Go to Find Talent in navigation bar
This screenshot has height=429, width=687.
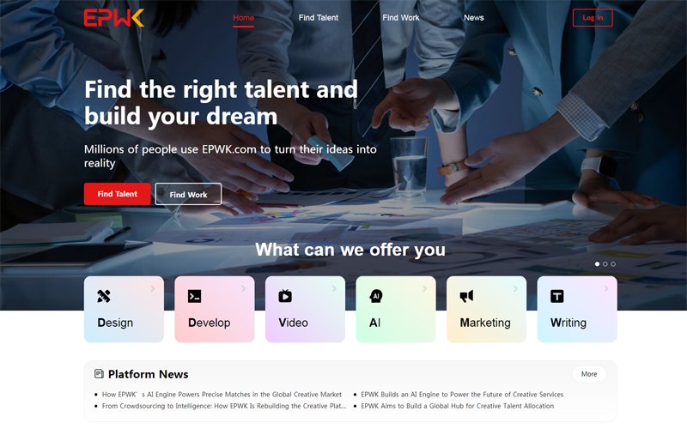(319, 18)
